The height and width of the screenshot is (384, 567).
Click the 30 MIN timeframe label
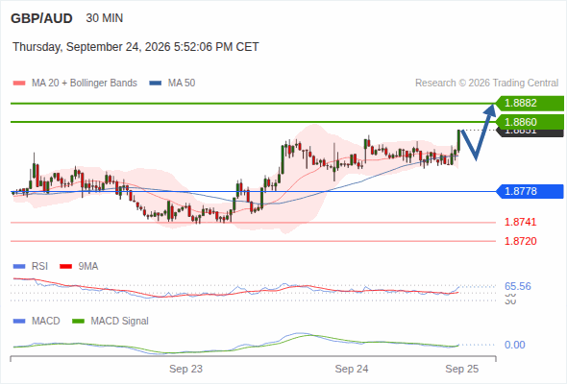pos(105,18)
